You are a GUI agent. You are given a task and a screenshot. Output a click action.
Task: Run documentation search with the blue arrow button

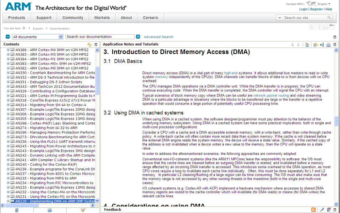point(138,37)
